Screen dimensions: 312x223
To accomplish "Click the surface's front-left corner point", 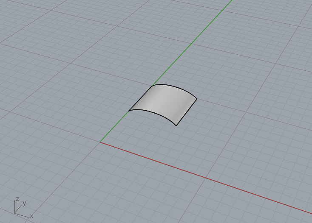I will pos(129,111).
